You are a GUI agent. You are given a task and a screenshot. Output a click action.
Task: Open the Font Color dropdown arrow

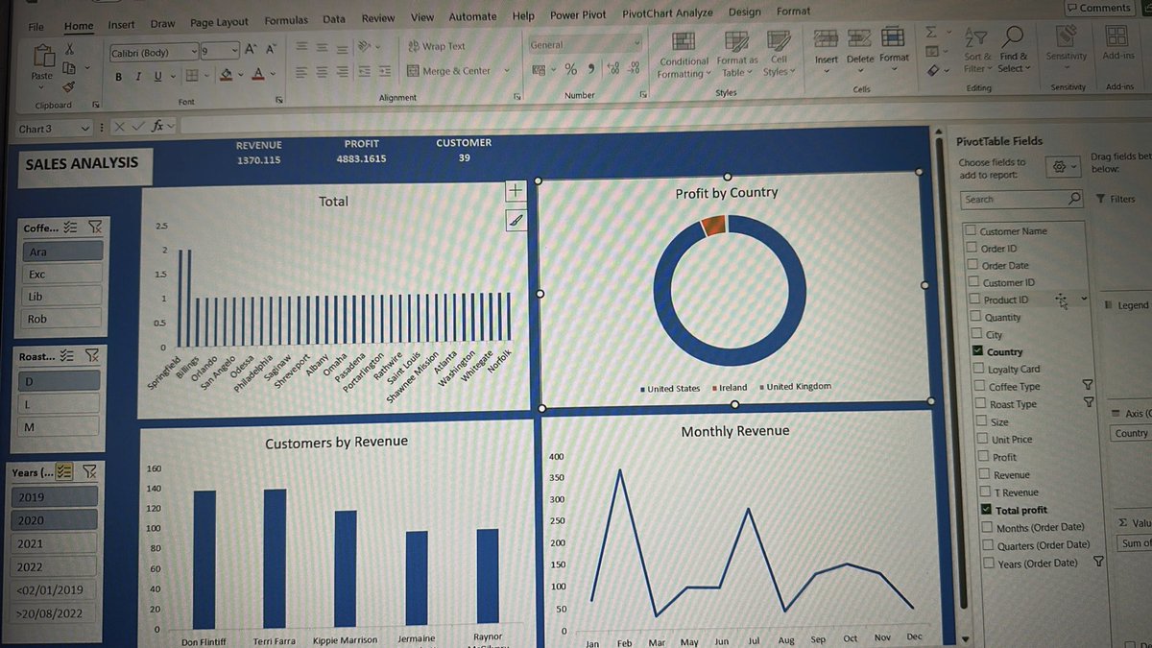[x=272, y=74]
